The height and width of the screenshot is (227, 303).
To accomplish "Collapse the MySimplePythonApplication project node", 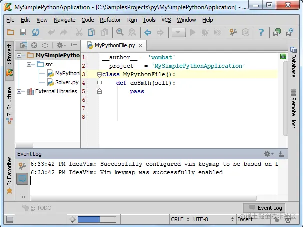I will click(x=19, y=56).
